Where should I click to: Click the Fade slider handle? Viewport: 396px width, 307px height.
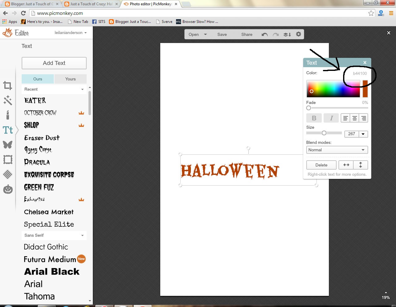click(x=308, y=108)
